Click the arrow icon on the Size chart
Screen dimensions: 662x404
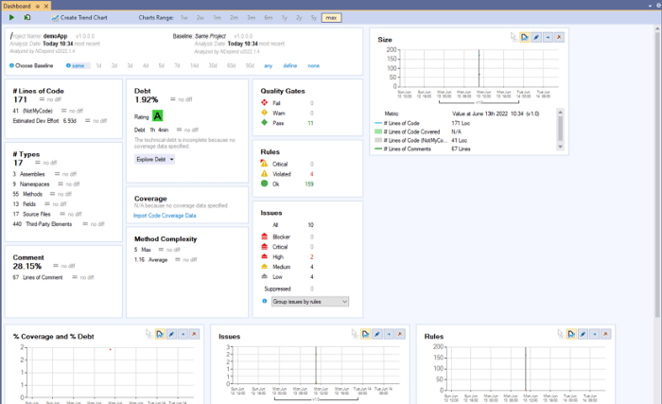548,37
